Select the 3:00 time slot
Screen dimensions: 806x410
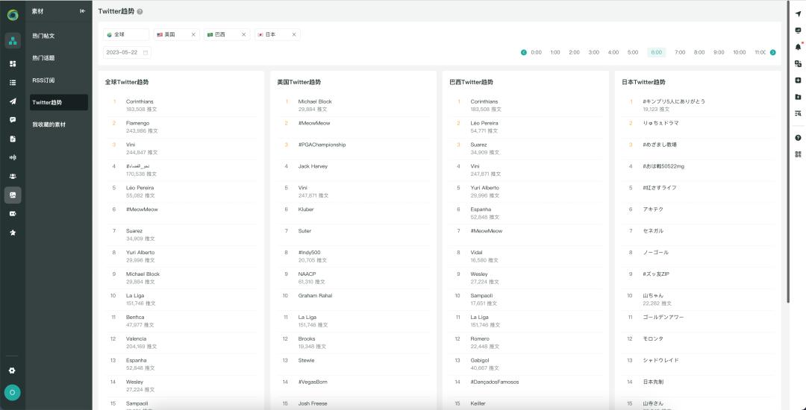click(594, 52)
